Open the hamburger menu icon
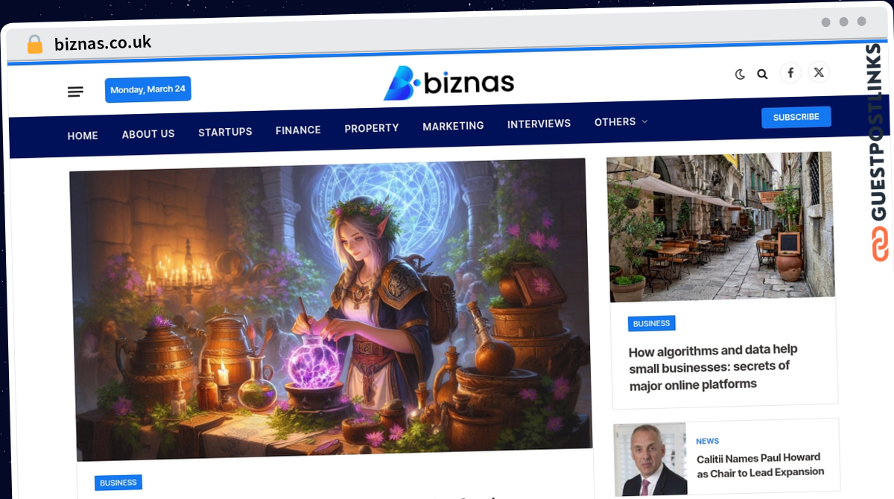 75,92
